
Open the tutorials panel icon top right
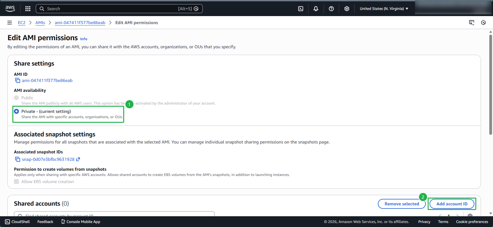coord(472,23)
